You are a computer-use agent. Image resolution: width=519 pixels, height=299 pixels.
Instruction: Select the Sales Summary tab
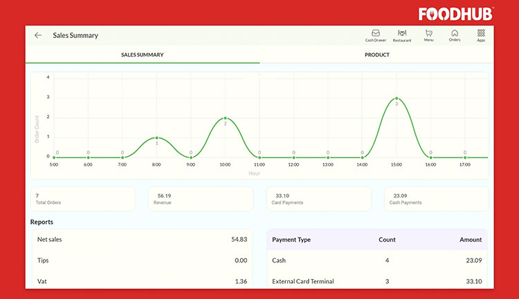click(143, 55)
